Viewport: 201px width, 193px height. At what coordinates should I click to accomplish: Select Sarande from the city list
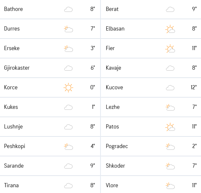(x=14, y=166)
